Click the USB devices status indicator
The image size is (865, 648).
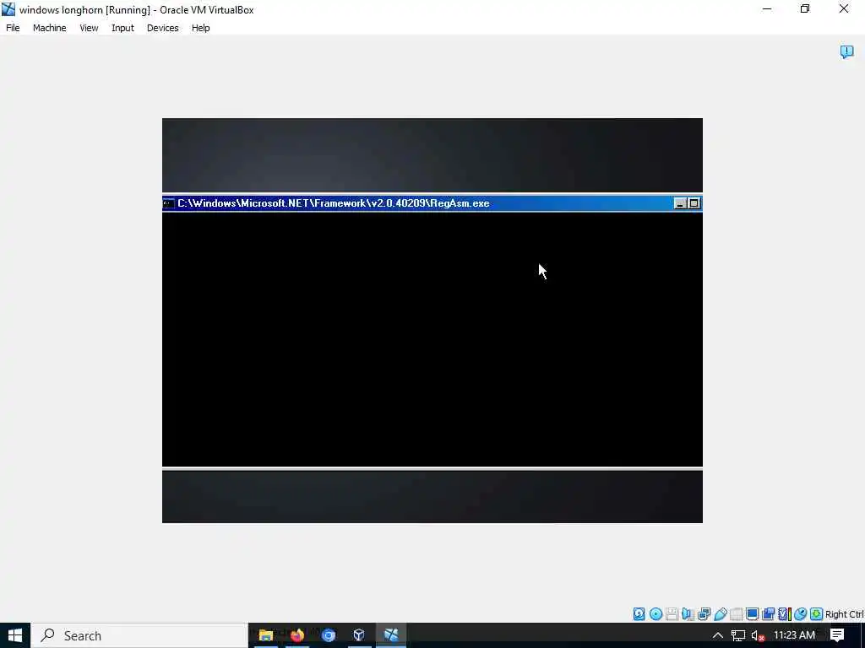[720, 614]
